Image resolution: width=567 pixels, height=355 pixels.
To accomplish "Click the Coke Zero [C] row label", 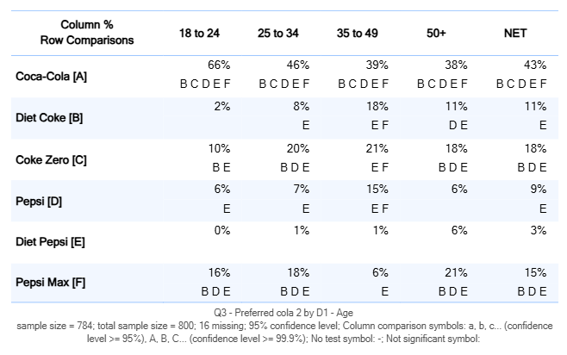I will coord(52,159).
